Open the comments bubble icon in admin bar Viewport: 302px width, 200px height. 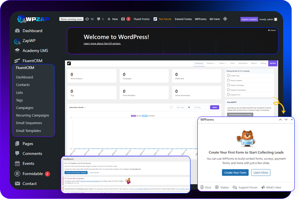(99, 19)
